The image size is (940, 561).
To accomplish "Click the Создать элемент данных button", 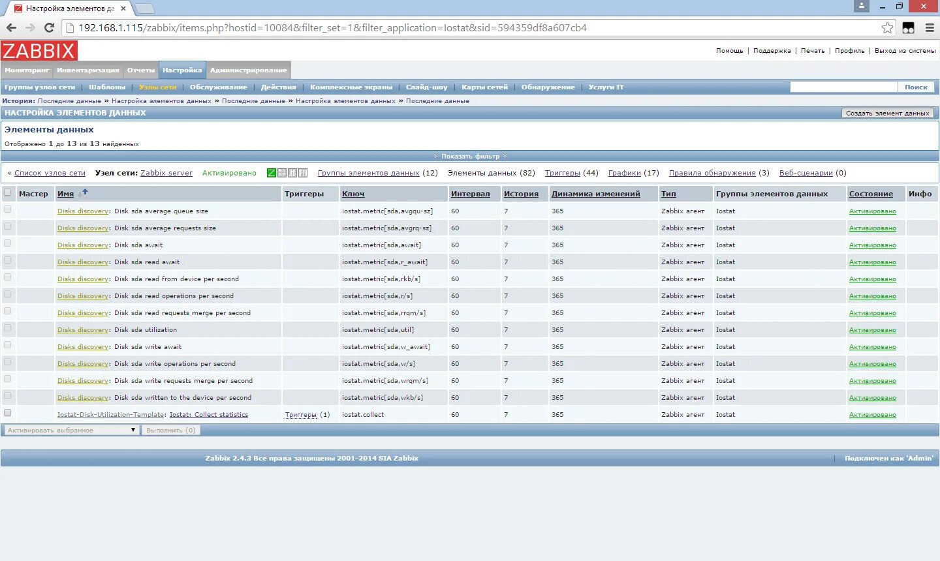I will tap(888, 113).
